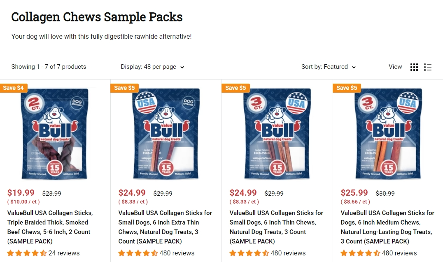
Task: View star rating for Medium Chews
Action: point(361,253)
